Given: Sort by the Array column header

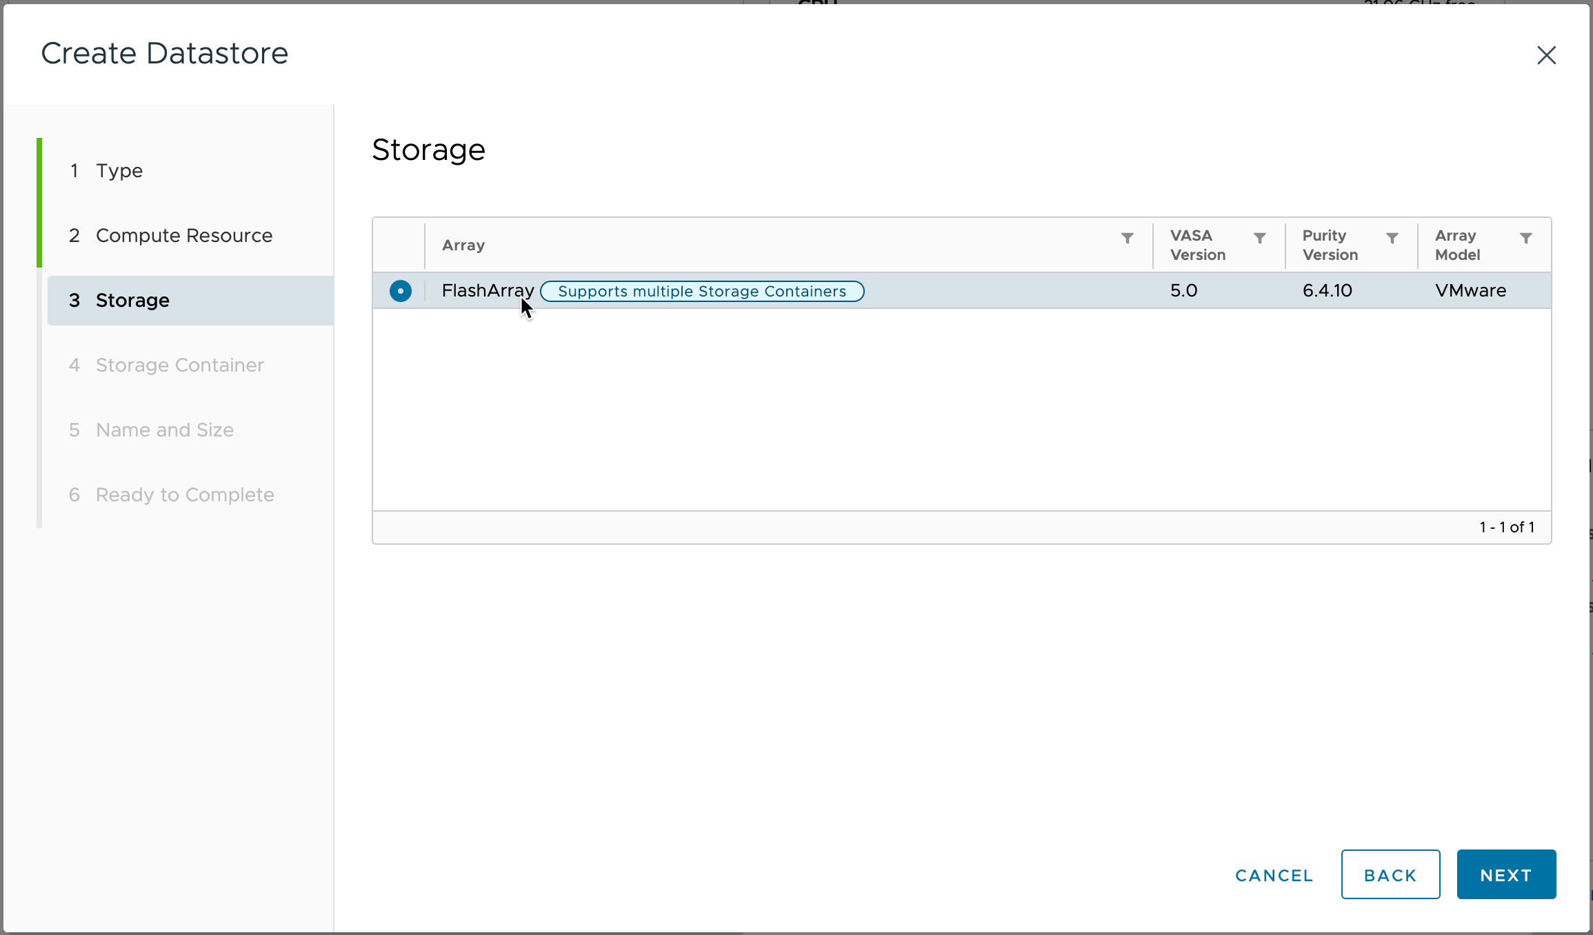Looking at the screenshot, I should coord(463,245).
